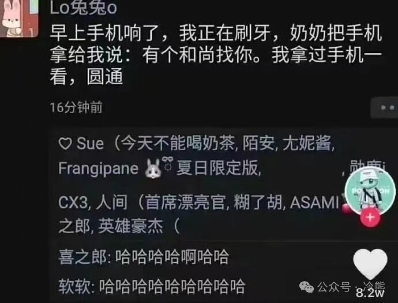Tap Frangipane in the likes list
398x303 pixels.
[98, 168]
